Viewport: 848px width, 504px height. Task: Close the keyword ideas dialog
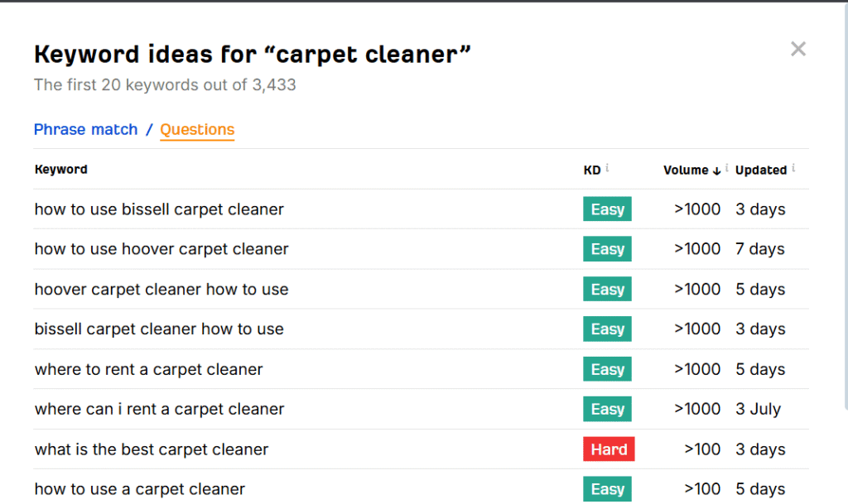click(x=797, y=50)
